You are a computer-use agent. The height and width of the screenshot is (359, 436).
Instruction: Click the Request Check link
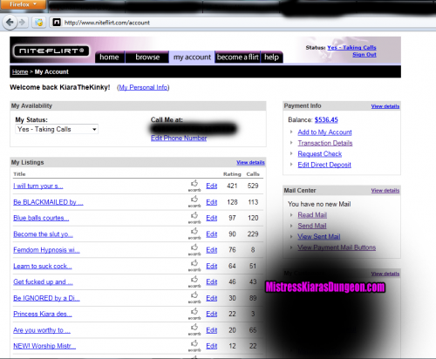point(320,153)
